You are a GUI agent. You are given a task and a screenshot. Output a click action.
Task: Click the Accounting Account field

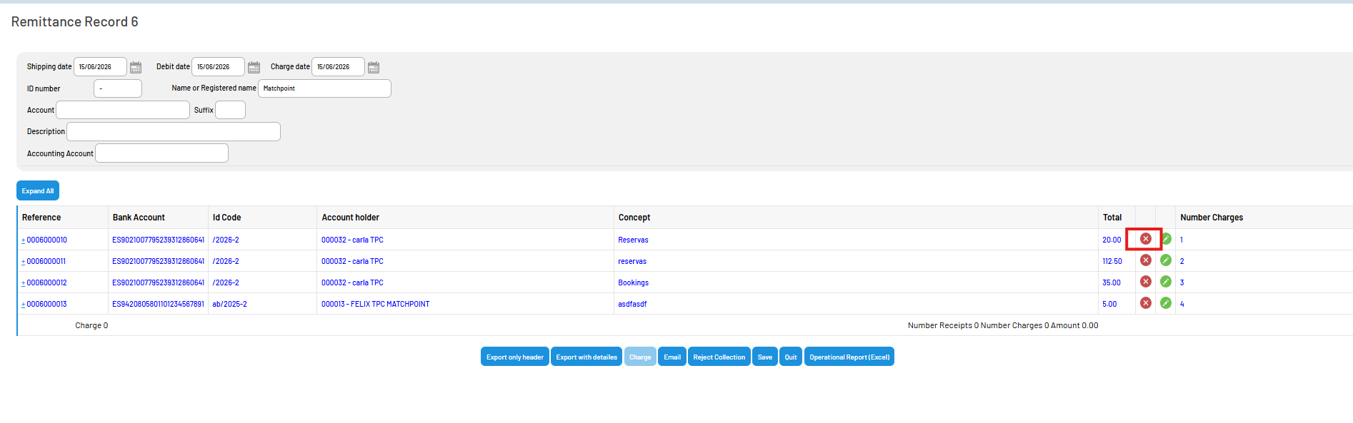coord(162,153)
